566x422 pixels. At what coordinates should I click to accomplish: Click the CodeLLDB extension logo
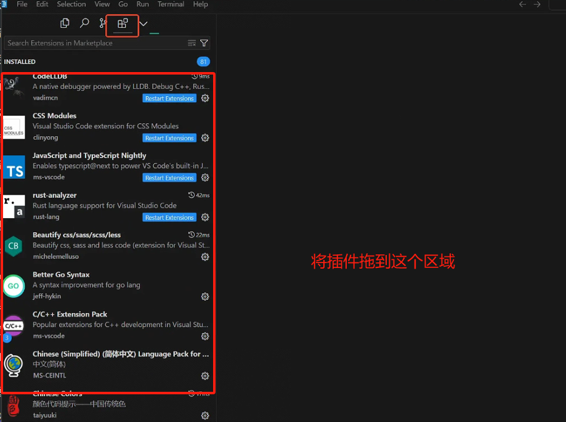pos(14,87)
